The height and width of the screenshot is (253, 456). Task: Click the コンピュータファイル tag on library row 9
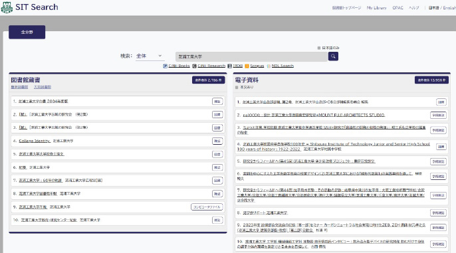[207, 207]
